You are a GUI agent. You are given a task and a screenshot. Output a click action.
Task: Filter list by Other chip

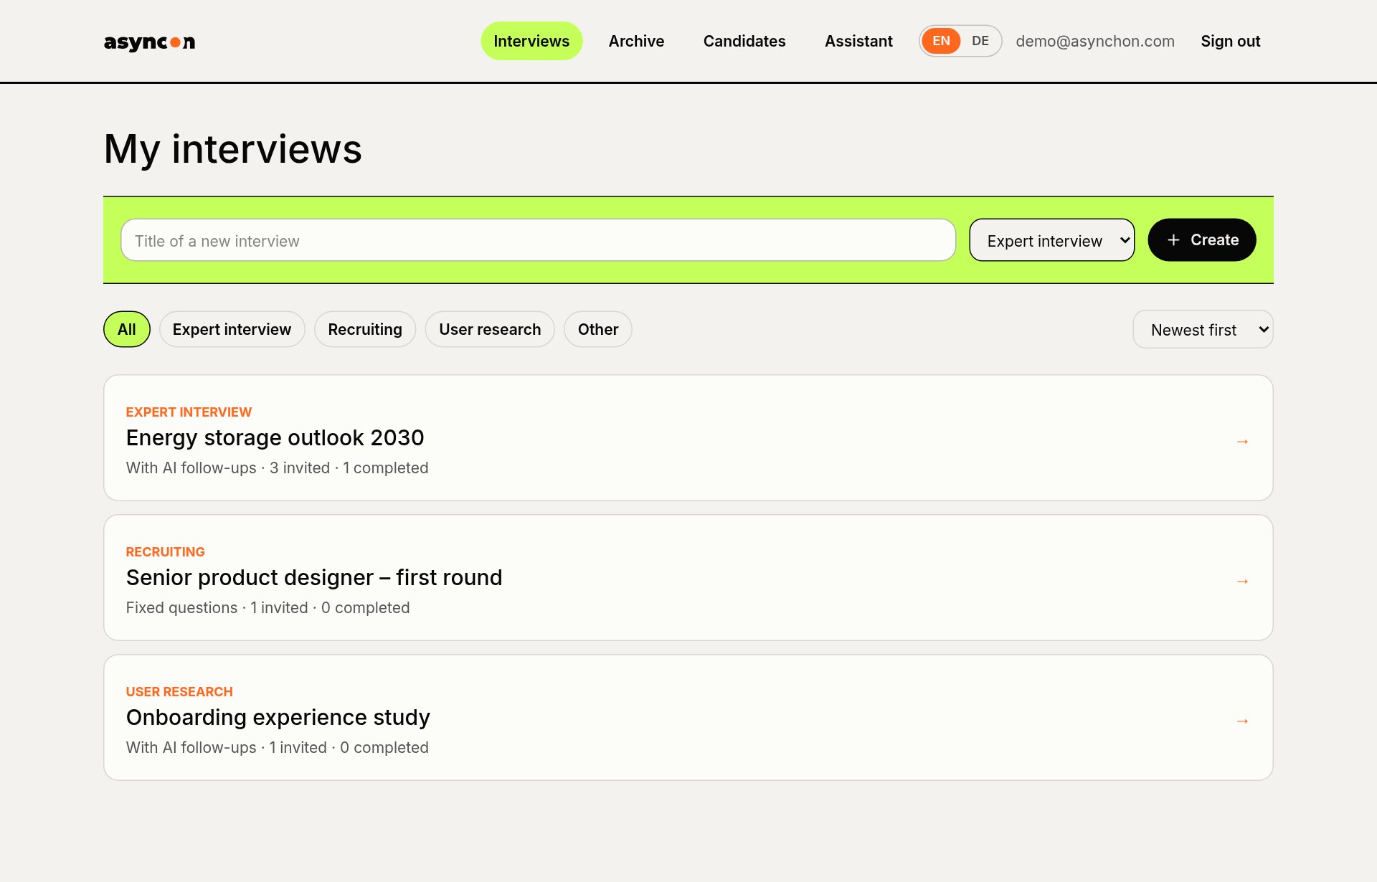pyautogui.click(x=598, y=329)
